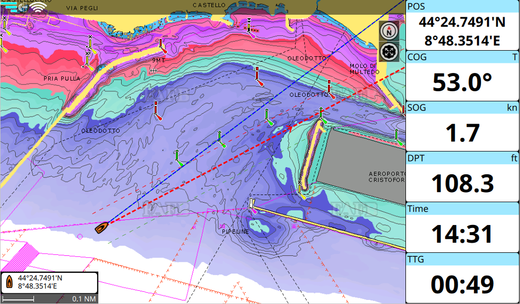Open the Time data box

tap(463, 228)
